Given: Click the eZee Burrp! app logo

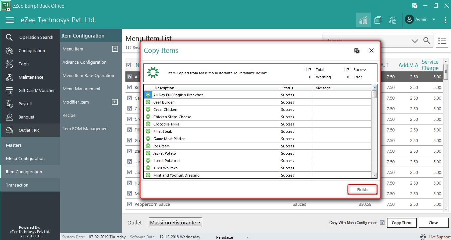Looking at the screenshot, I should click(x=6, y=6).
